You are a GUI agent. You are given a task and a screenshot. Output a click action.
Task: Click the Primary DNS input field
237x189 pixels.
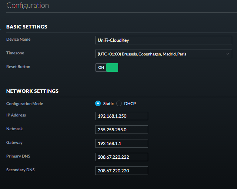pyautogui.click(x=121, y=157)
